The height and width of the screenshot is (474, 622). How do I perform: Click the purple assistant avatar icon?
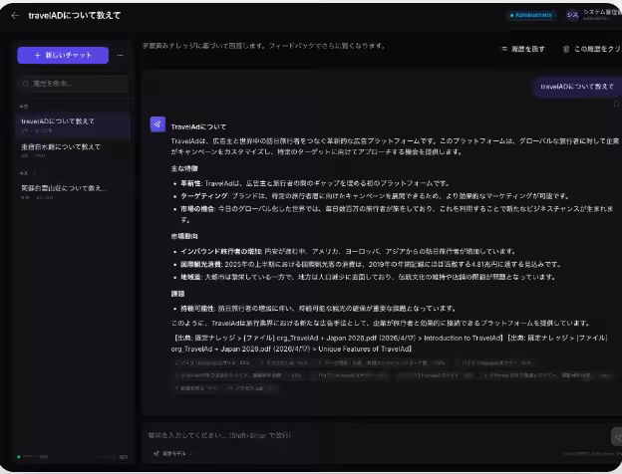157,124
